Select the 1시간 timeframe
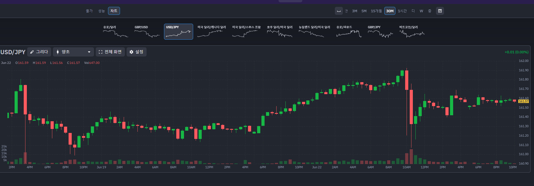The width and height of the screenshot is (534, 186). click(402, 11)
